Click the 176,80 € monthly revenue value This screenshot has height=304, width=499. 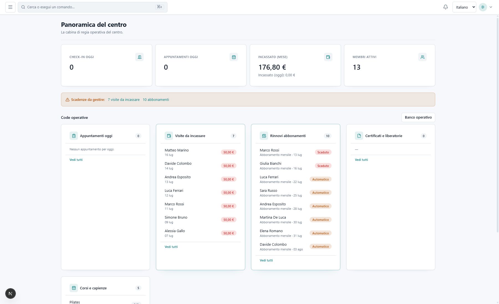272,67
